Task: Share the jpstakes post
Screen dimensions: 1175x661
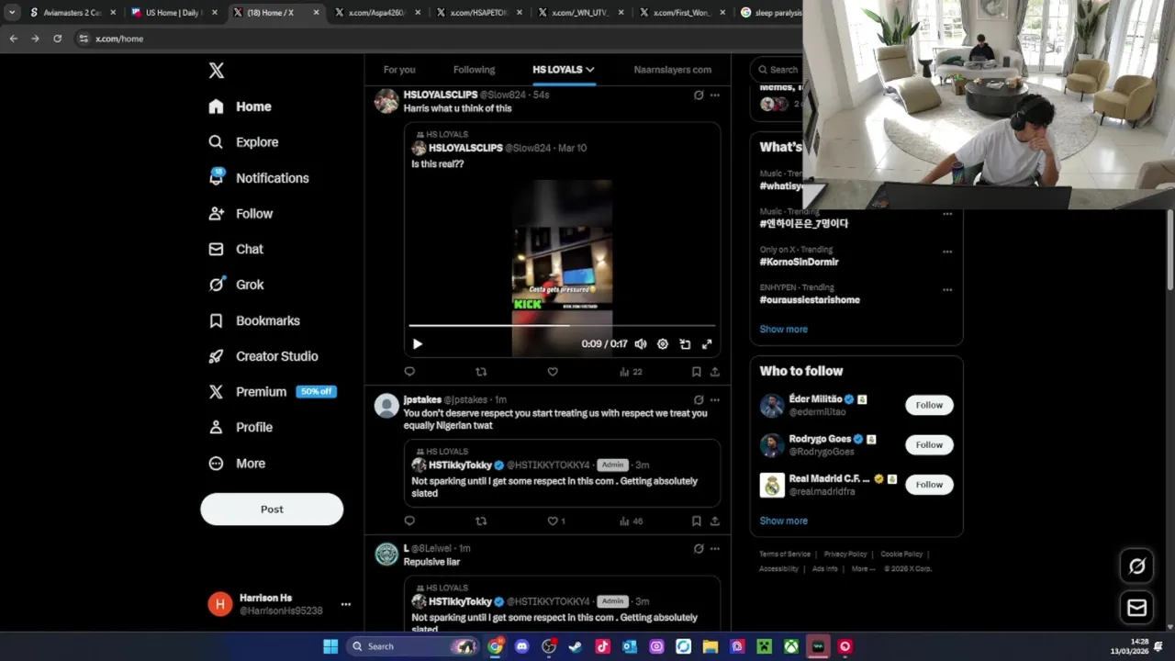Action: [x=715, y=521]
